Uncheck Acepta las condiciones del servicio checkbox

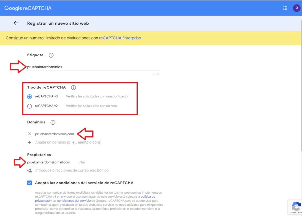click(29, 183)
